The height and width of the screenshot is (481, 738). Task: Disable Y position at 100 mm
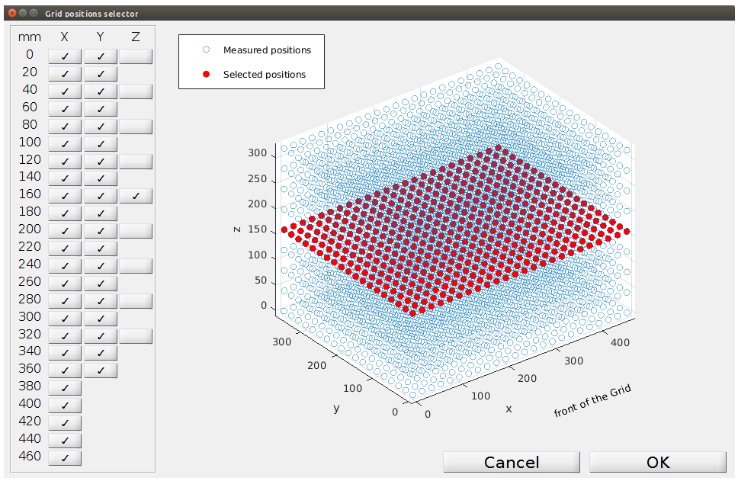(x=101, y=143)
